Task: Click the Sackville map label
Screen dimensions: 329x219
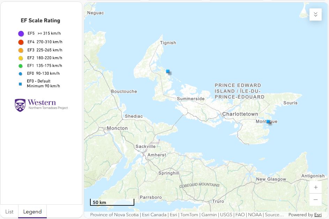Action: (145, 146)
